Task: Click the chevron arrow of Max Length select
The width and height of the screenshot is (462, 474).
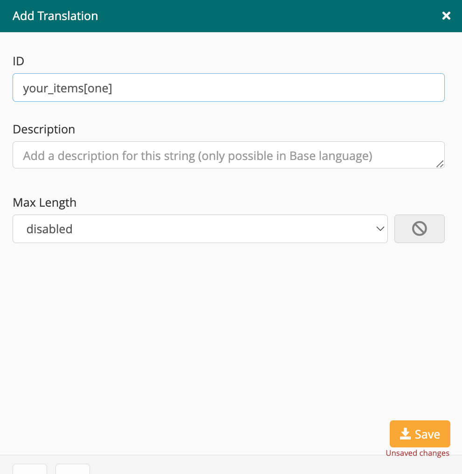Action: click(380, 229)
